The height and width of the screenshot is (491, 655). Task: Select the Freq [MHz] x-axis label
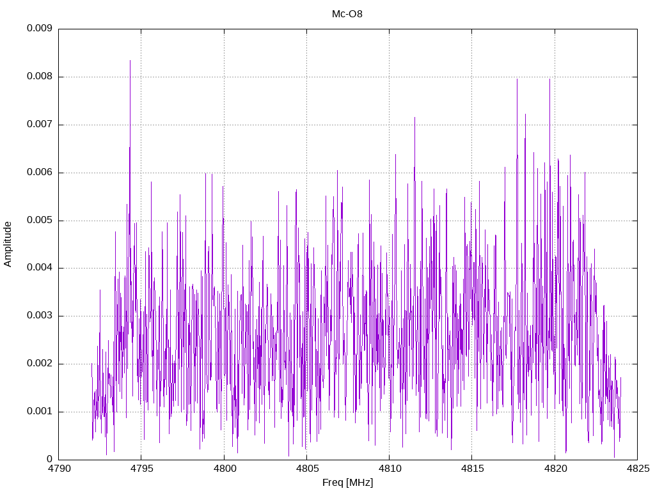click(347, 483)
